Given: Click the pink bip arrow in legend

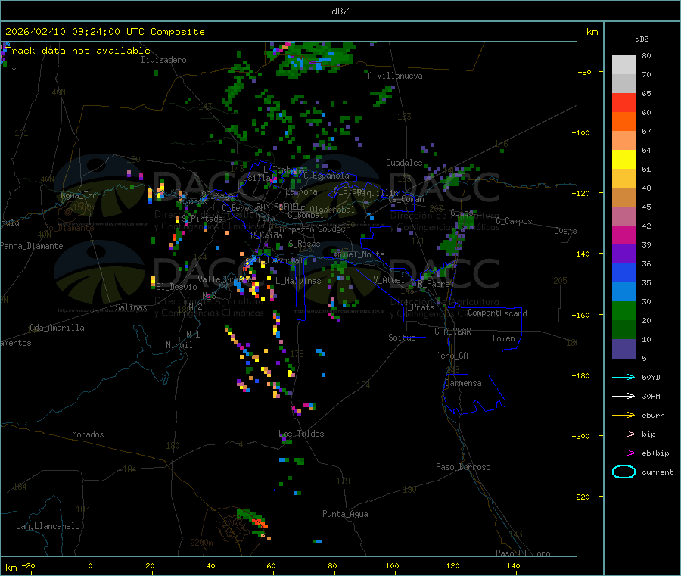Looking at the screenshot, I should [623, 434].
